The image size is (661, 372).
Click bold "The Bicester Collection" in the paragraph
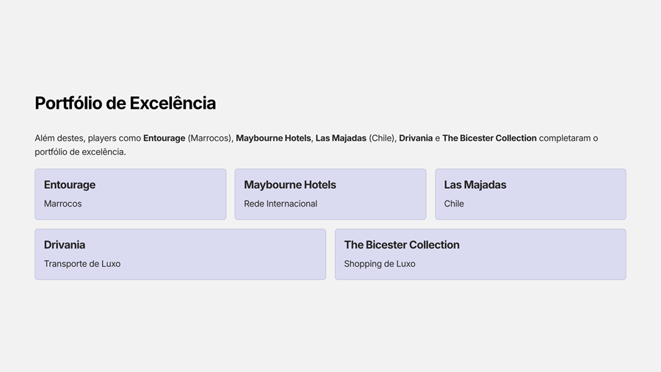point(489,138)
